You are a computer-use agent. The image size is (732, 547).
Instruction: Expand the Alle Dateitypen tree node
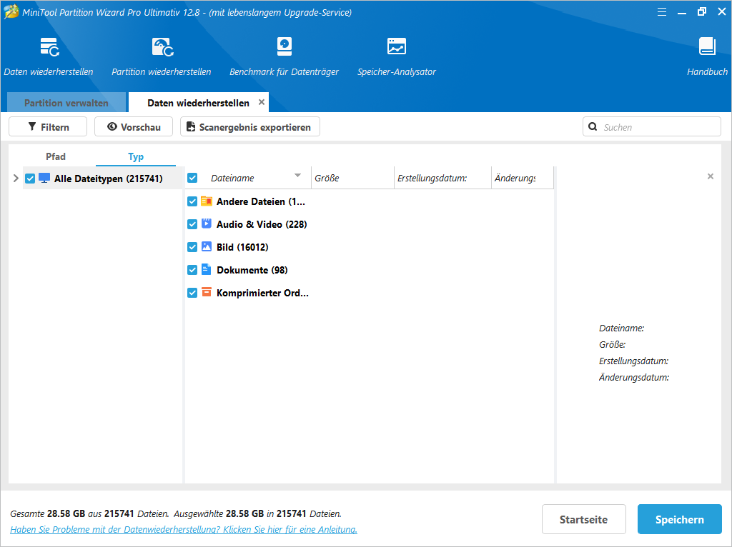pyautogui.click(x=16, y=179)
